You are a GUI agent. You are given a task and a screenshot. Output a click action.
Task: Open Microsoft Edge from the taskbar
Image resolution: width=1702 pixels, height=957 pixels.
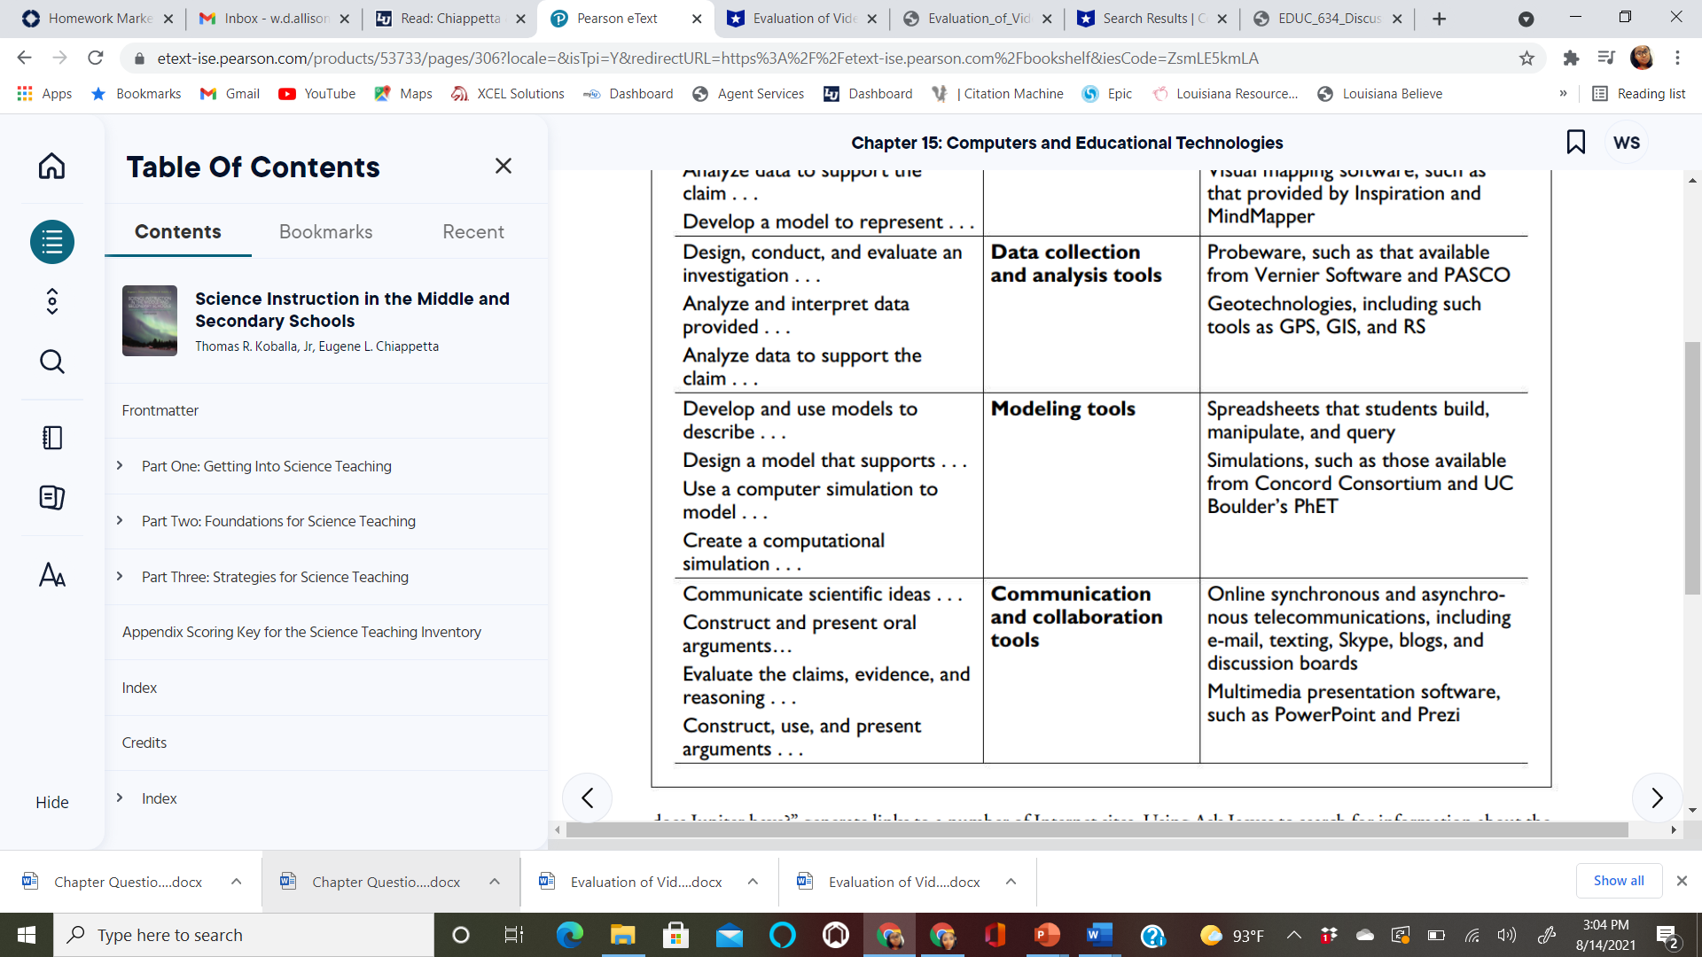569,935
